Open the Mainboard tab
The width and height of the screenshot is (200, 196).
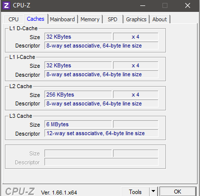coord(62,19)
